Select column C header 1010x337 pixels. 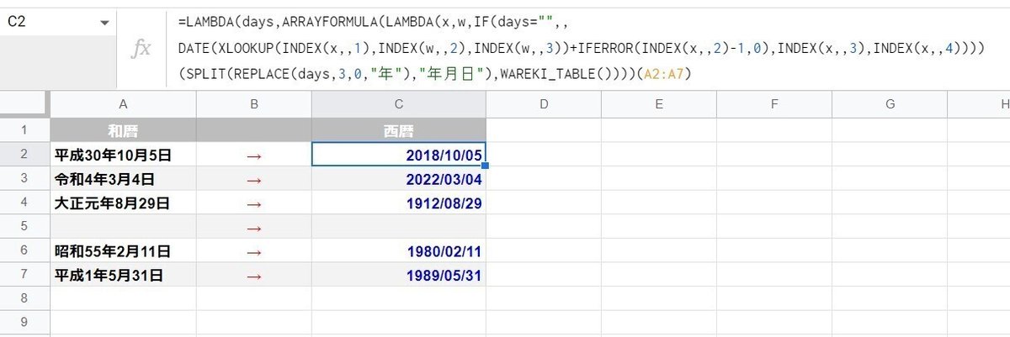[x=398, y=104]
